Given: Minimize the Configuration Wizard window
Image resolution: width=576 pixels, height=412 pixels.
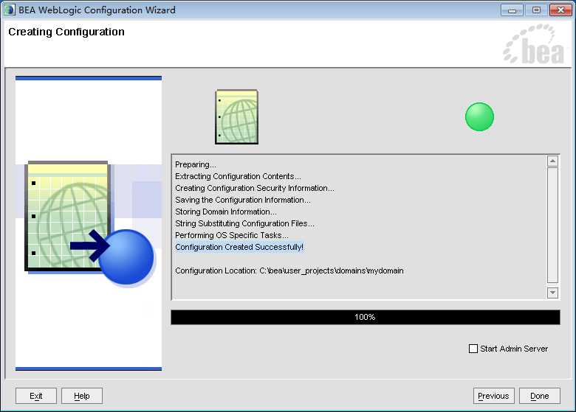Looking at the screenshot, I should click(512, 10).
